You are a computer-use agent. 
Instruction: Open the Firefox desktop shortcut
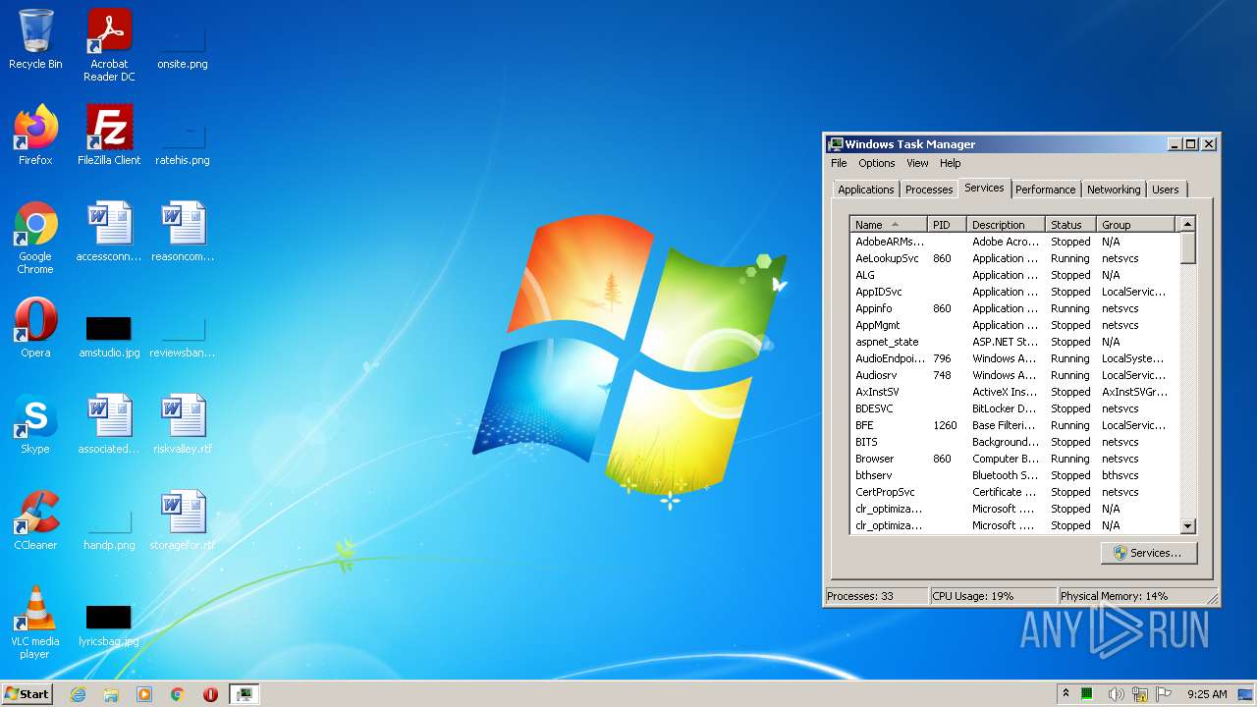pyautogui.click(x=35, y=136)
